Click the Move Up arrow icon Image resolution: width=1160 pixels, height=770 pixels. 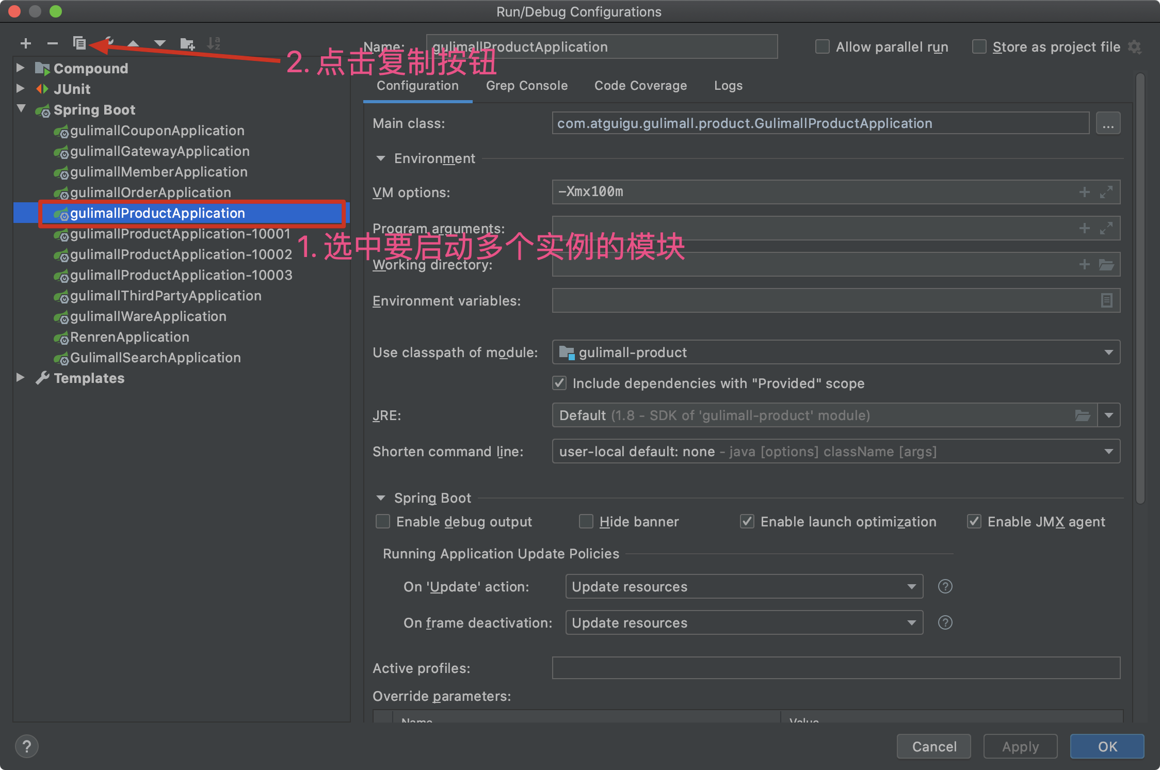(x=134, y=43)
